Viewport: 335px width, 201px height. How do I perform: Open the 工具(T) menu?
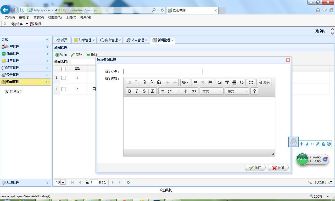coord(71,18)
